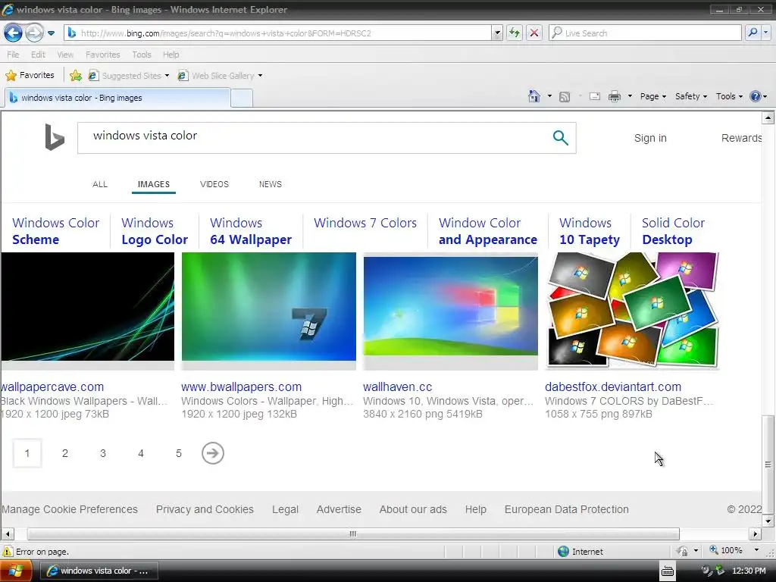Click the Forward navigation arrow

33,33
